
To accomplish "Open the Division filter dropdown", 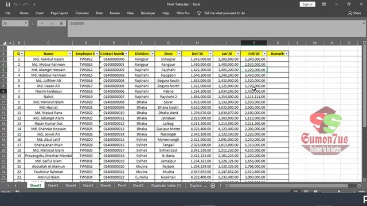I will 152,54.
